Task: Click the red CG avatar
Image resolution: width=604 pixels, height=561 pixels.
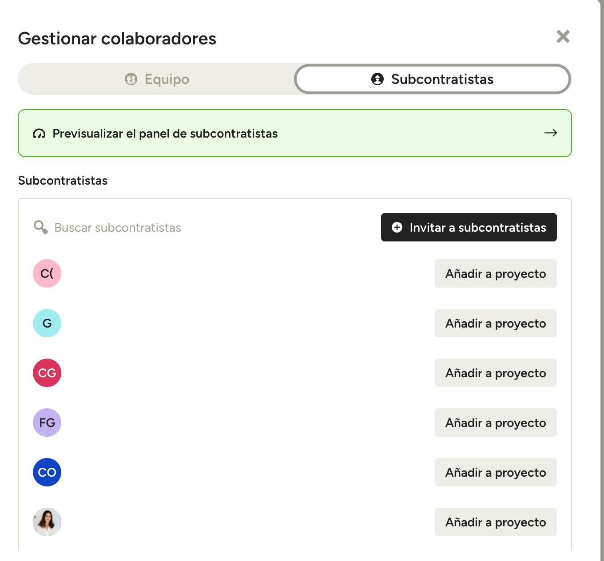Action: tap(47, 373)
